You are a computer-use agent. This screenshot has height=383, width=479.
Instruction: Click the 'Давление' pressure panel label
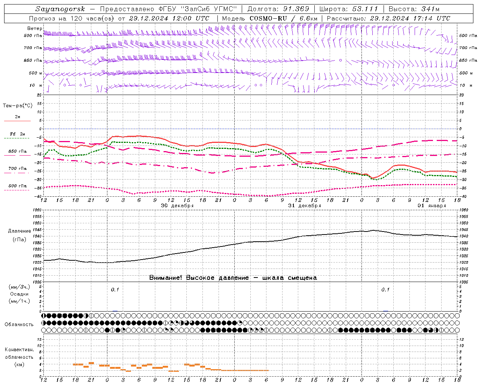pos(19,231)
